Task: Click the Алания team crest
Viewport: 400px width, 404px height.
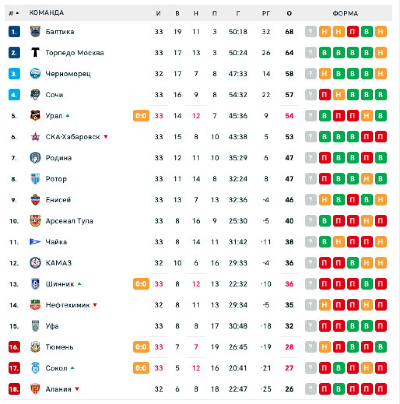Action: point(35,389)
